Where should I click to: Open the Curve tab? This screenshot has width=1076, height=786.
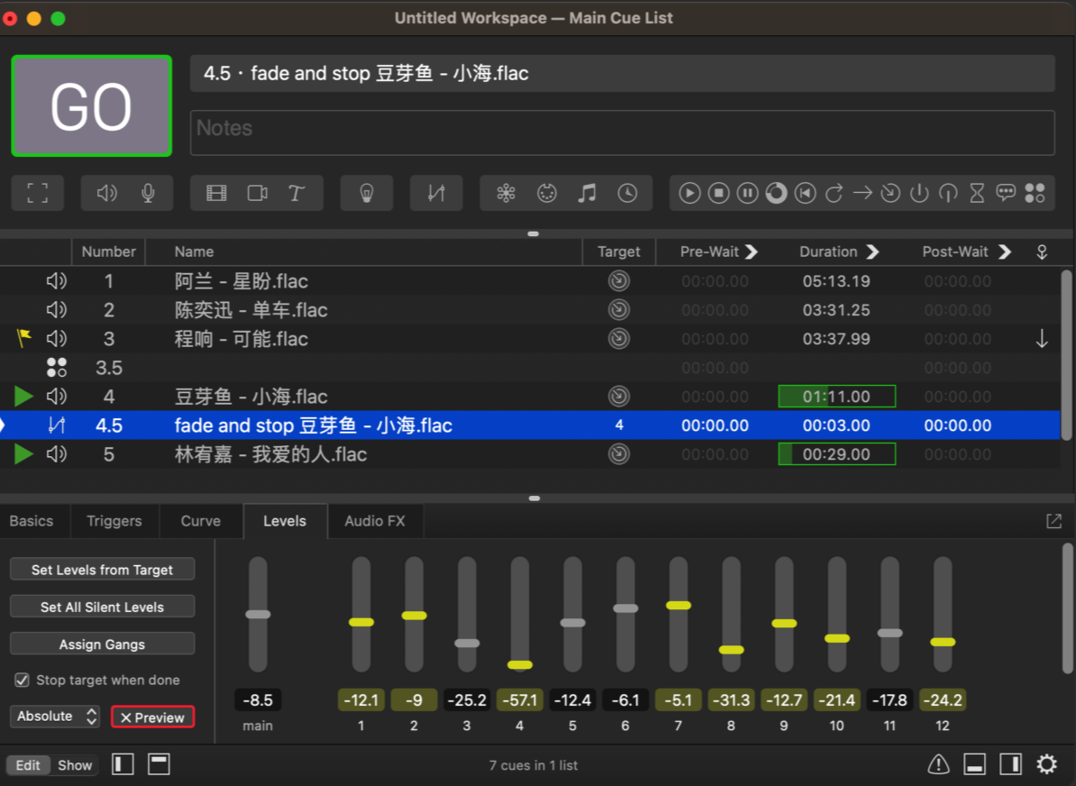(200, 521)
